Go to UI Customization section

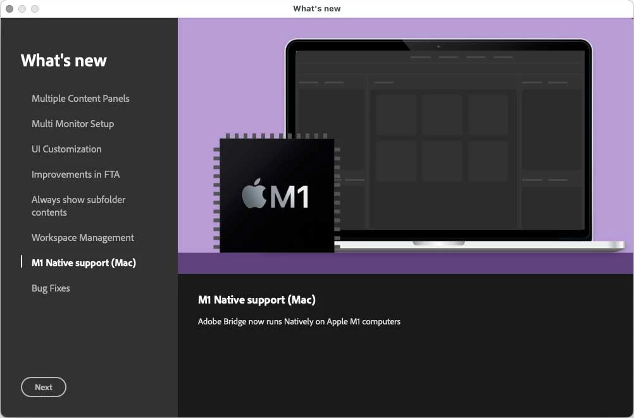66,149
